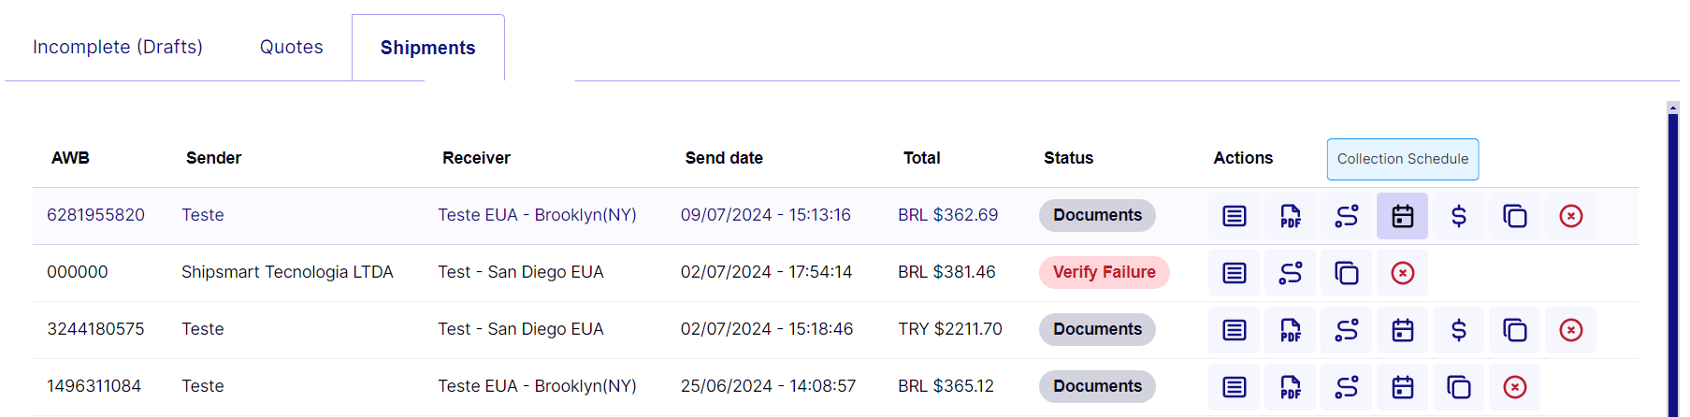Open tracking route icon for shipment 3244180575

(1346, 330)
